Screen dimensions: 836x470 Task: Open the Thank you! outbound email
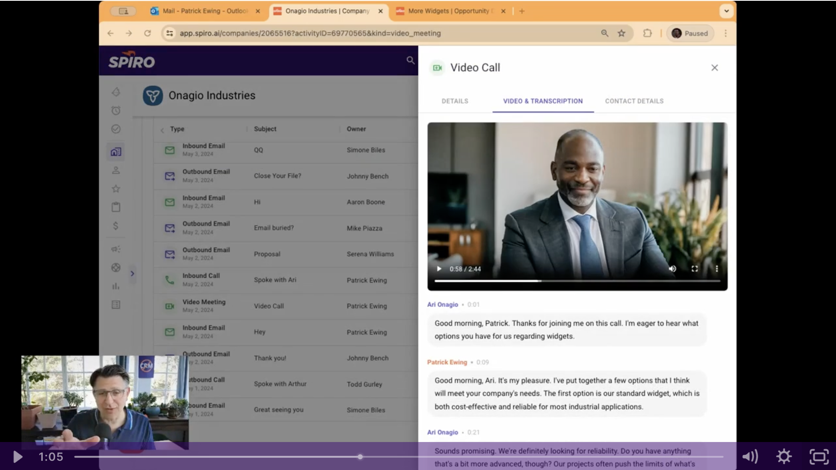pyautogui.click(x=286, y=358)
